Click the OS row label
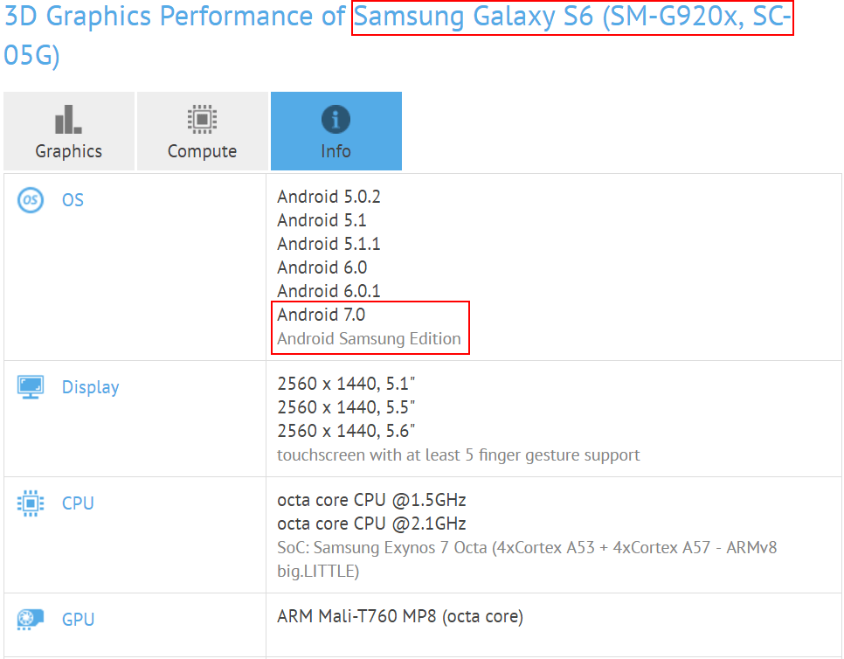Screen dimensions: 844x659 [x=73, y=200]
